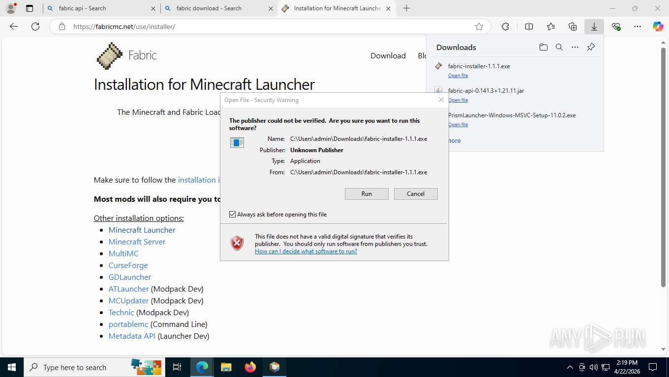Image resolution: width=669 pixels, height=377 pixels.
Task: Click Run in security warning
Action: [366, 194]
